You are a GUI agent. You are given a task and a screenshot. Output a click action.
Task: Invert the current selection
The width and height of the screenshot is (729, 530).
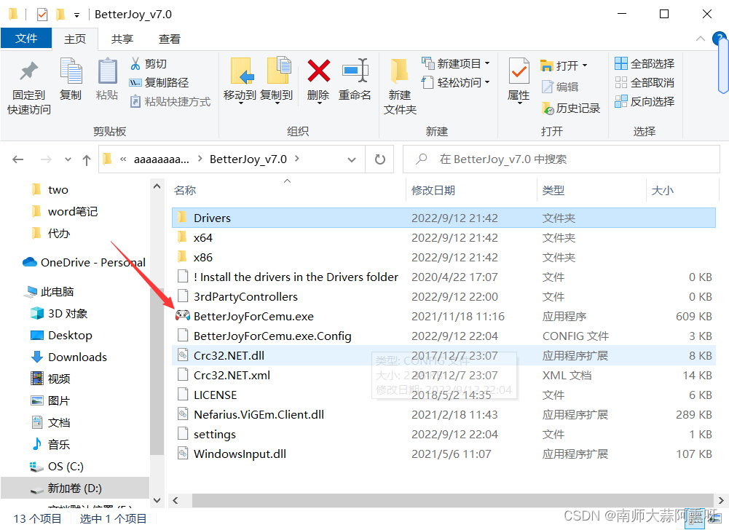645,101
